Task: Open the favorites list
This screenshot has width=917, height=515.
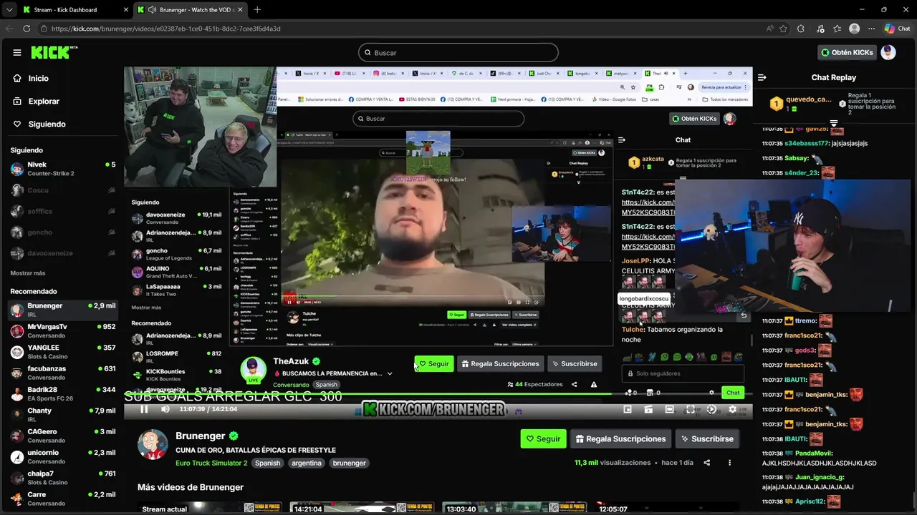Action: click(837, 29)
